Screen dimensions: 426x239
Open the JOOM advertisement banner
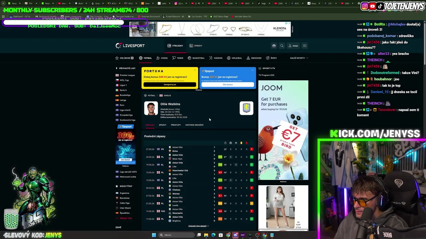pyautogui.click(x=283, y=130)
